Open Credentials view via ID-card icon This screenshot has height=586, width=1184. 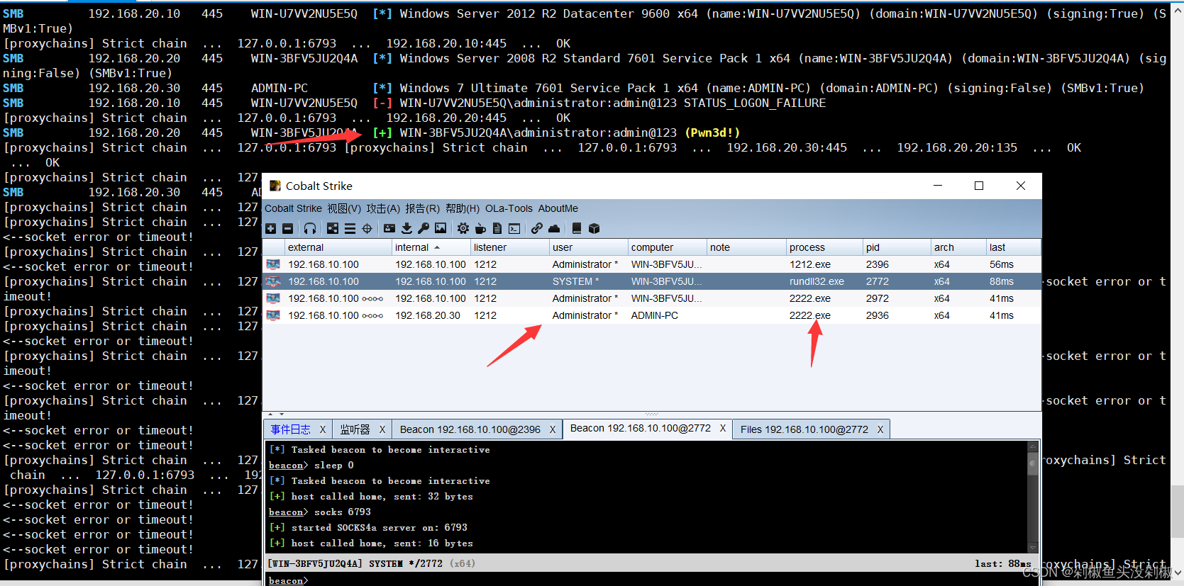(389, 228)
